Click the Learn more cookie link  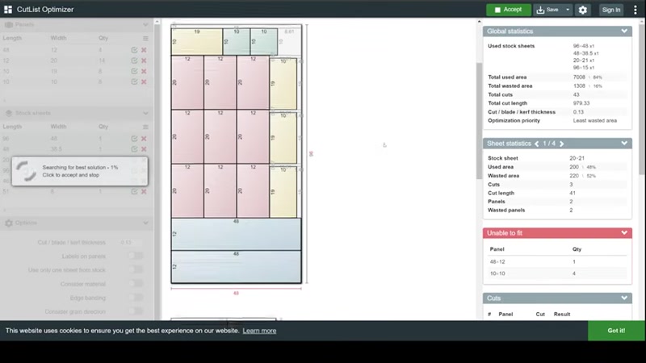tap(259, 331)
